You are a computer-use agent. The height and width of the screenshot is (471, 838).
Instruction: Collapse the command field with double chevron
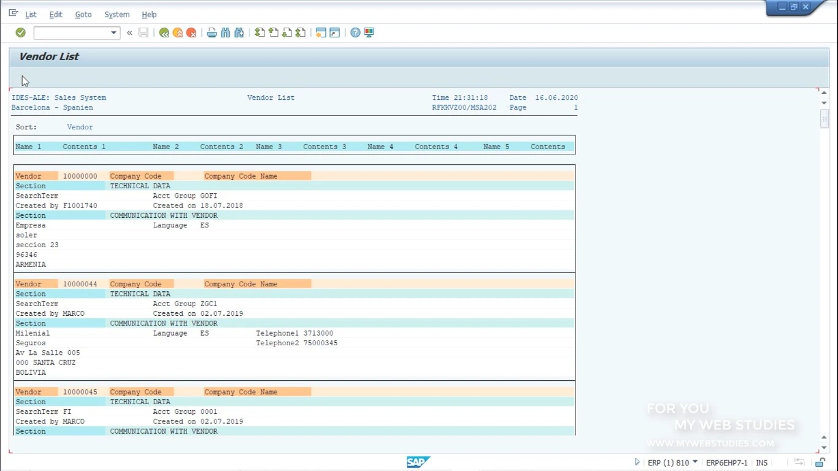pyautogui.click(x=129, y=33)
